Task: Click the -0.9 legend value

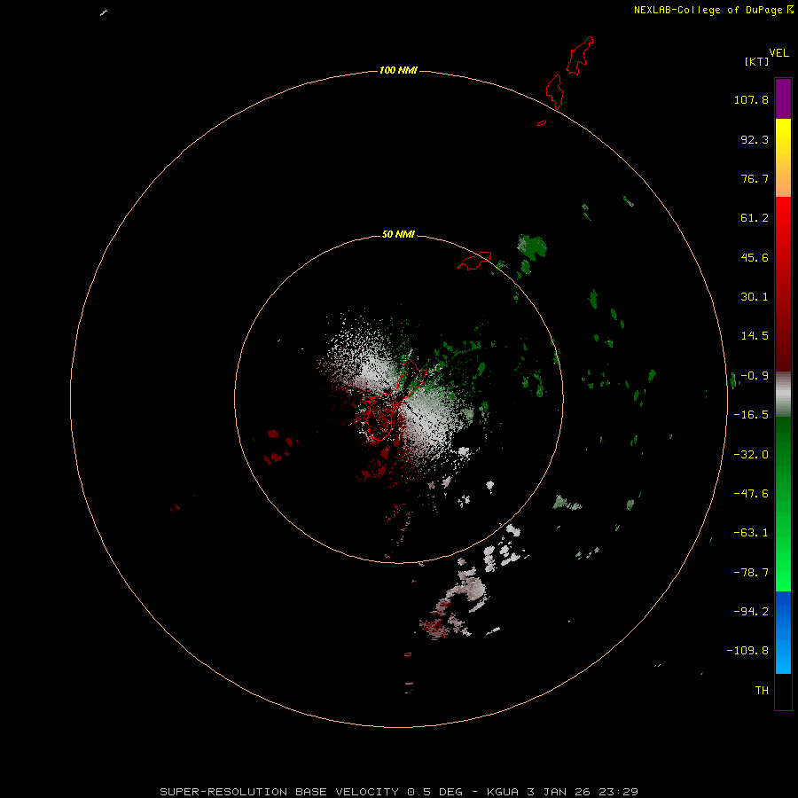Action: click(x=755, y=376)
